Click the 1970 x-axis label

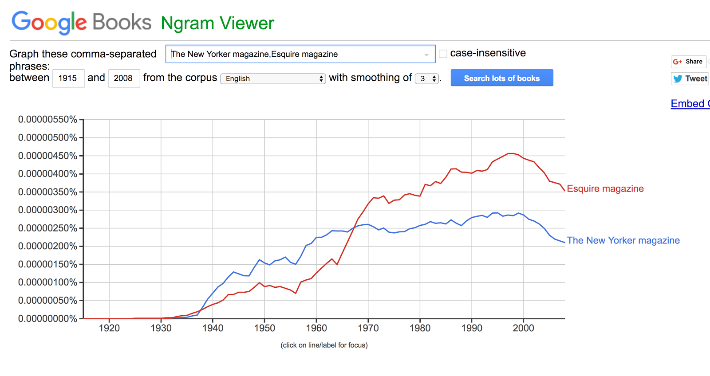368,328
